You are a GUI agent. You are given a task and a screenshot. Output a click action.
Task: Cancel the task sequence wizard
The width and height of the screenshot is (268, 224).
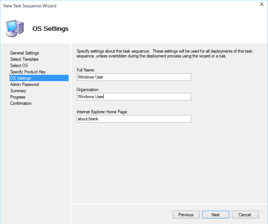(245, 215)
